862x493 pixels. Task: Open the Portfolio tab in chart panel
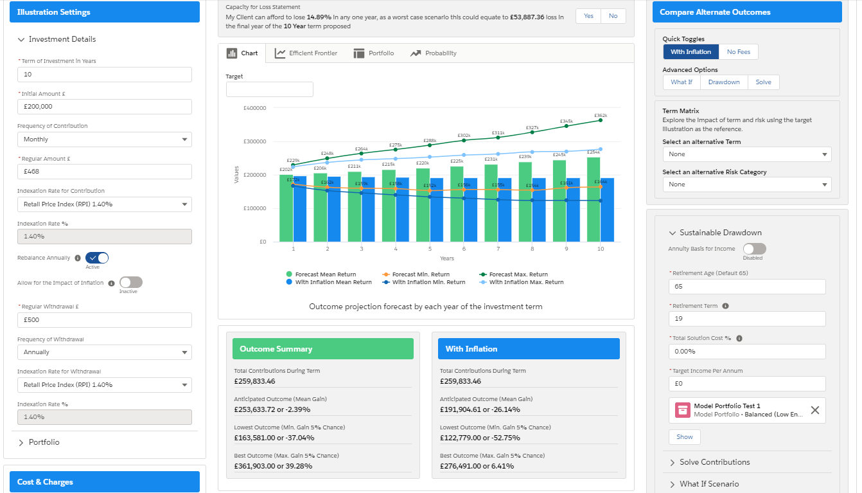374,53
